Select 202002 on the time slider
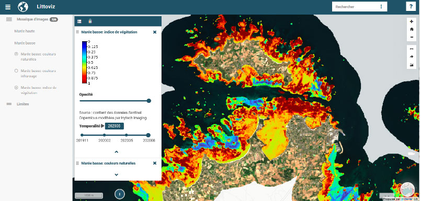This screenshot has width=421, height=201. (x=104, y=135)
